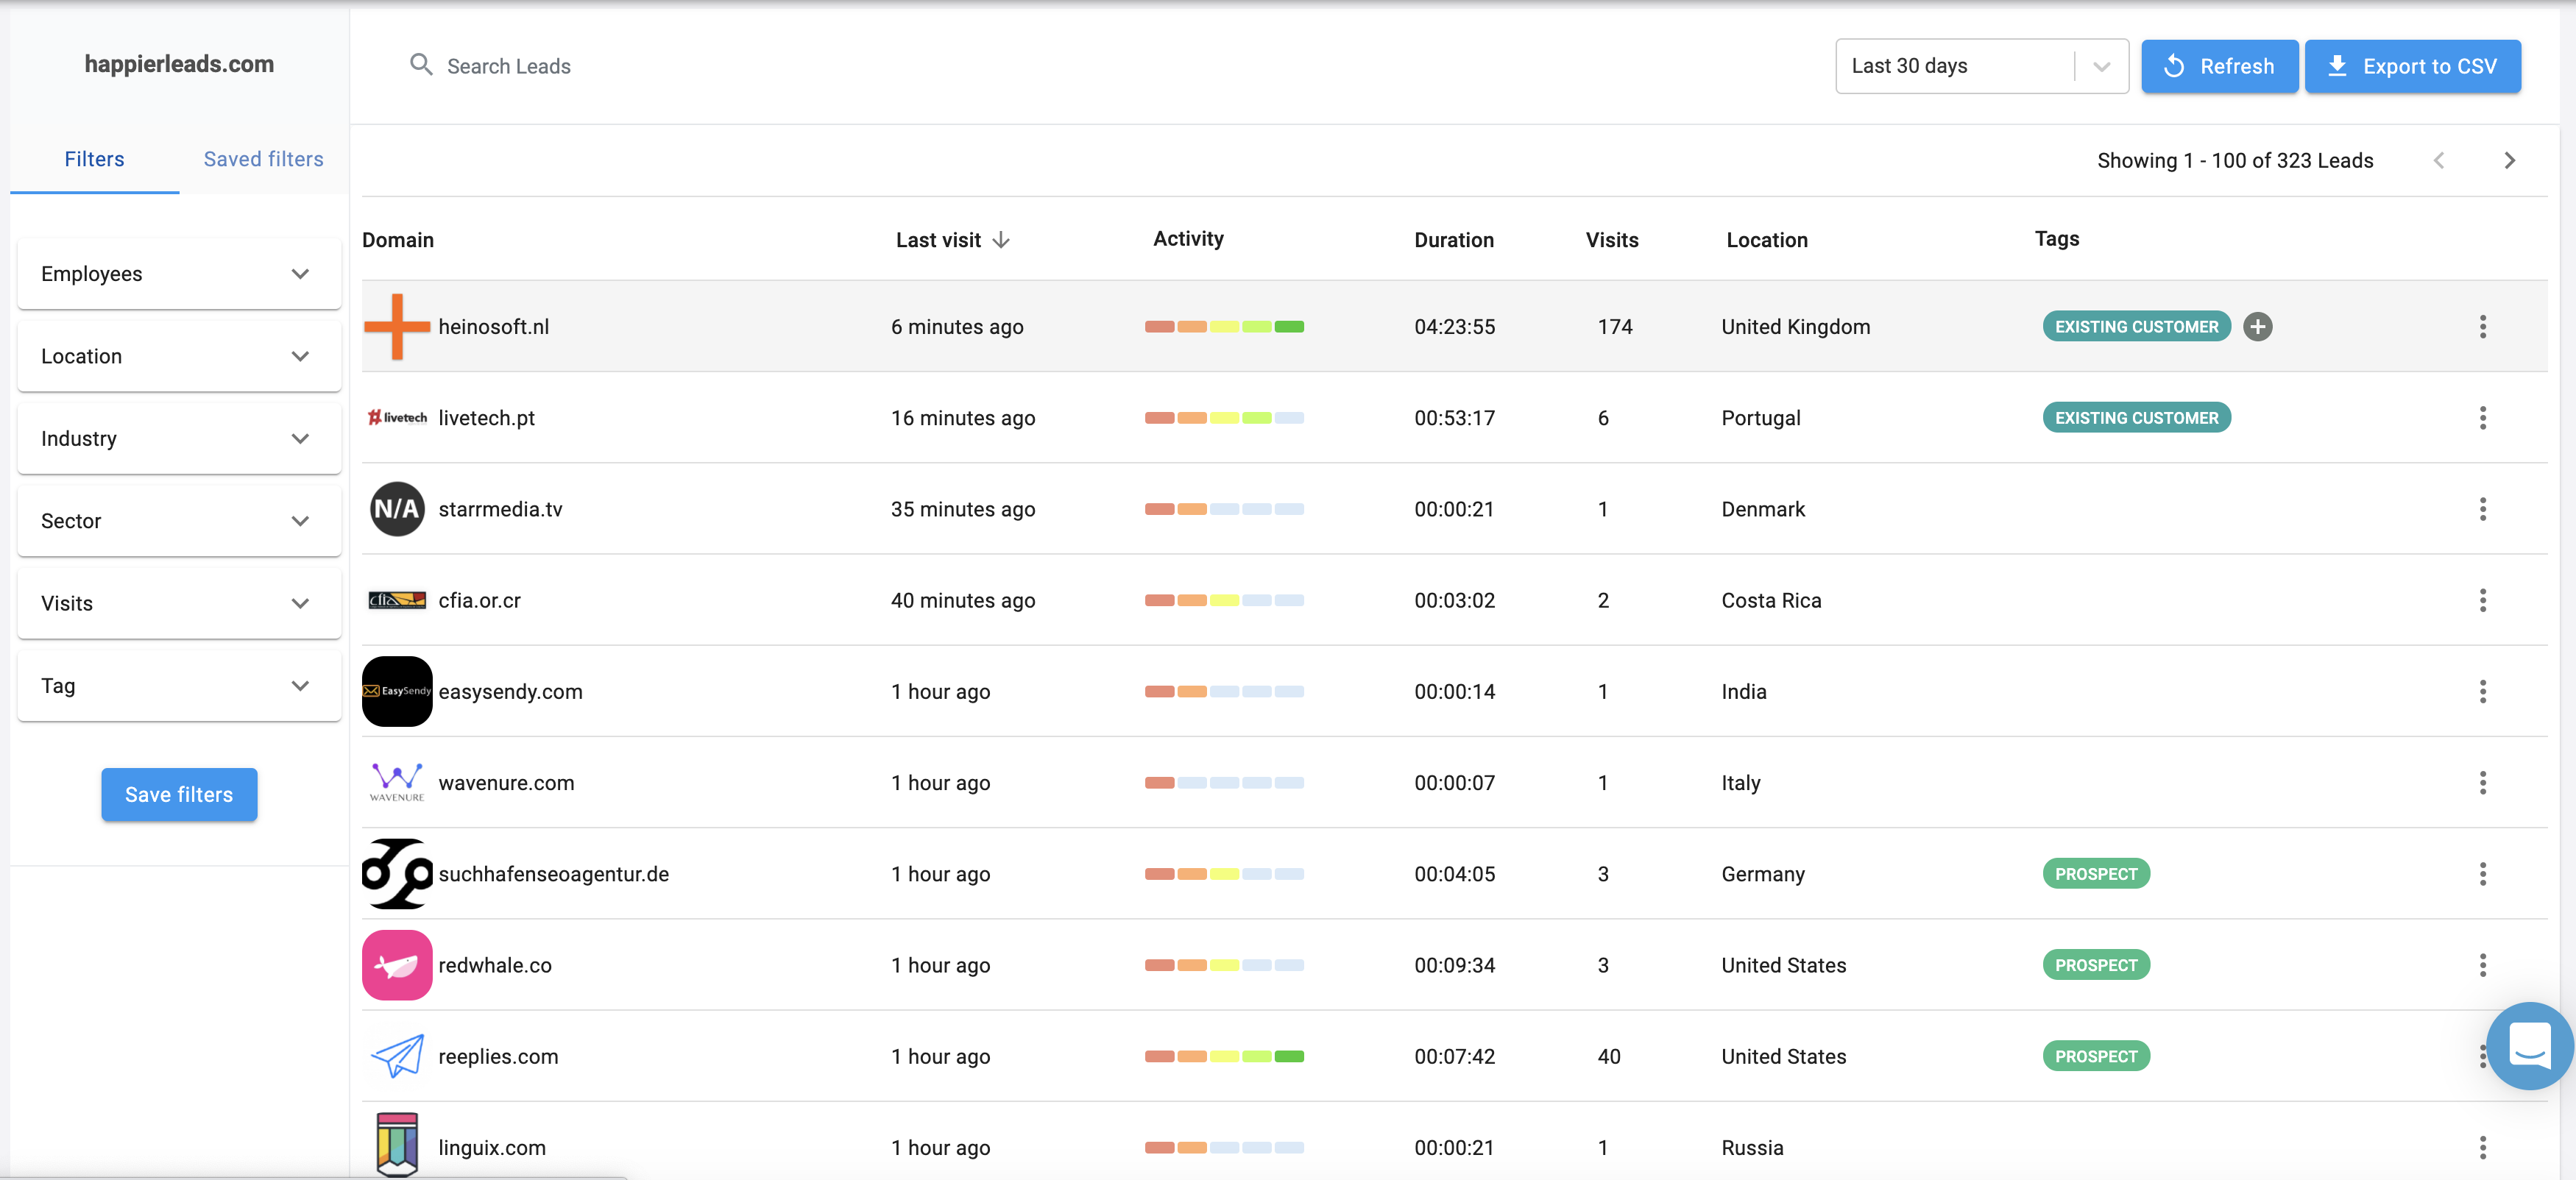
Task: Switch to the Saved filters tab
Action: [x=262, y=158]
